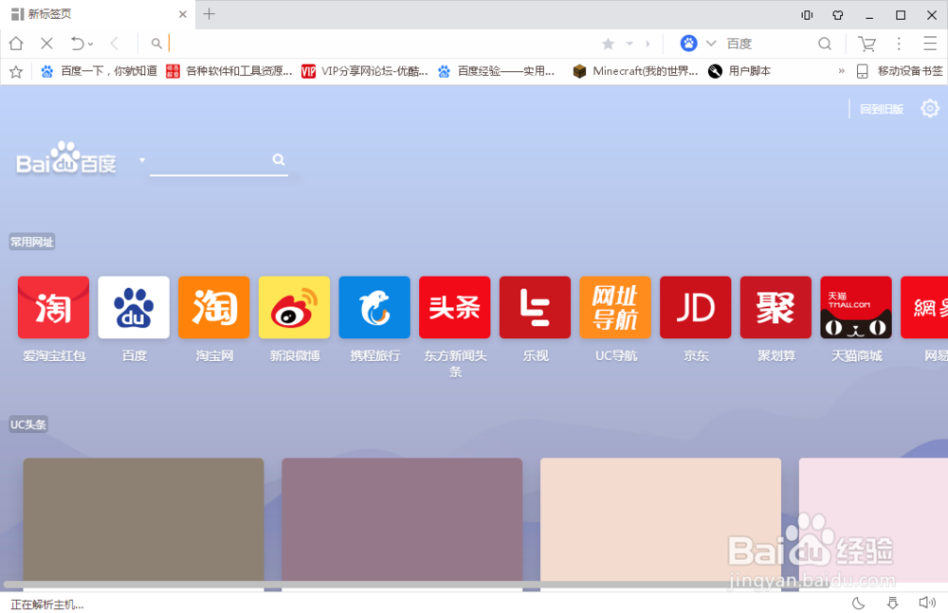
Task: Go back with the left arrow icon
Action: [x=115, y=43]
